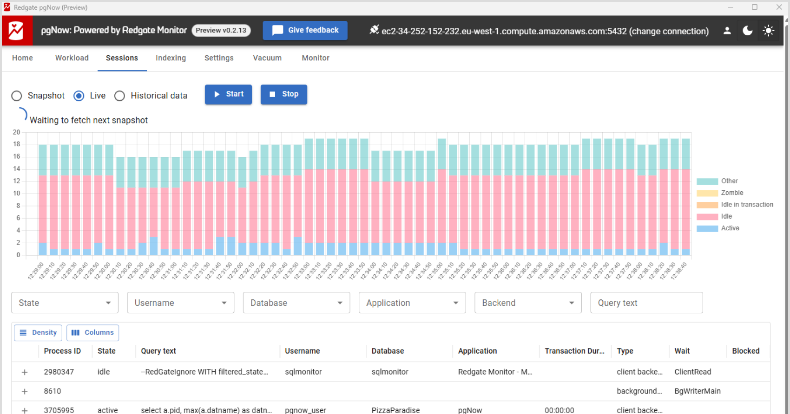Go to the Home tab
Viewport: 790px width, 414px height.
click(x=22, y=58)
